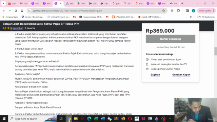Screen dimensions: 217x122
Task: Open Word from the taskbar
Action: pyautogui.click(x=103, y=119)
